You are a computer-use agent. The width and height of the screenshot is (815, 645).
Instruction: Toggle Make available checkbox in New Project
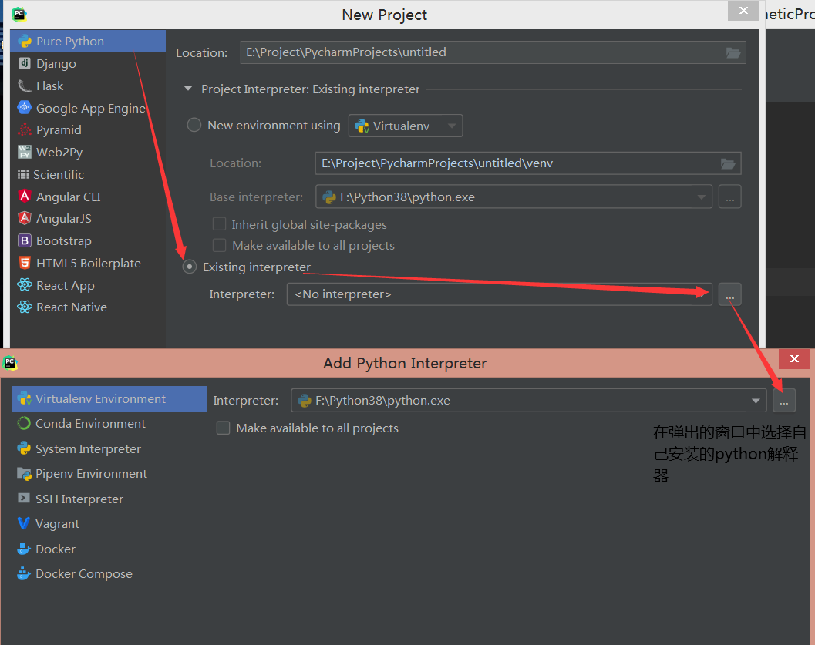[219, 245]
